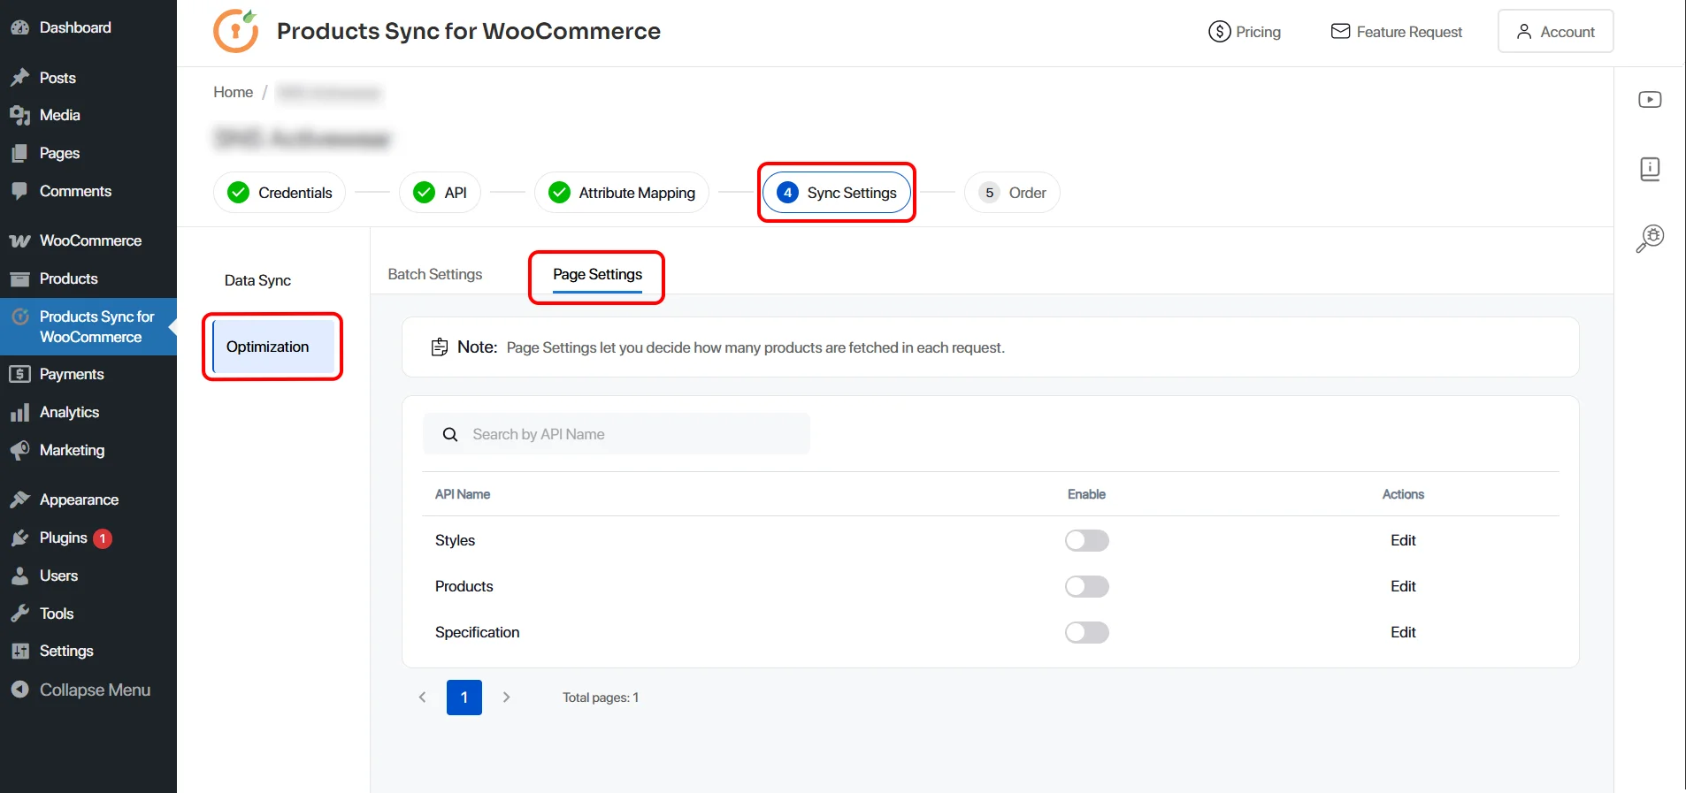Open Products Sync for WooCommerce menu item
Screen dimensions: 1686x793
tap(88, 326)
